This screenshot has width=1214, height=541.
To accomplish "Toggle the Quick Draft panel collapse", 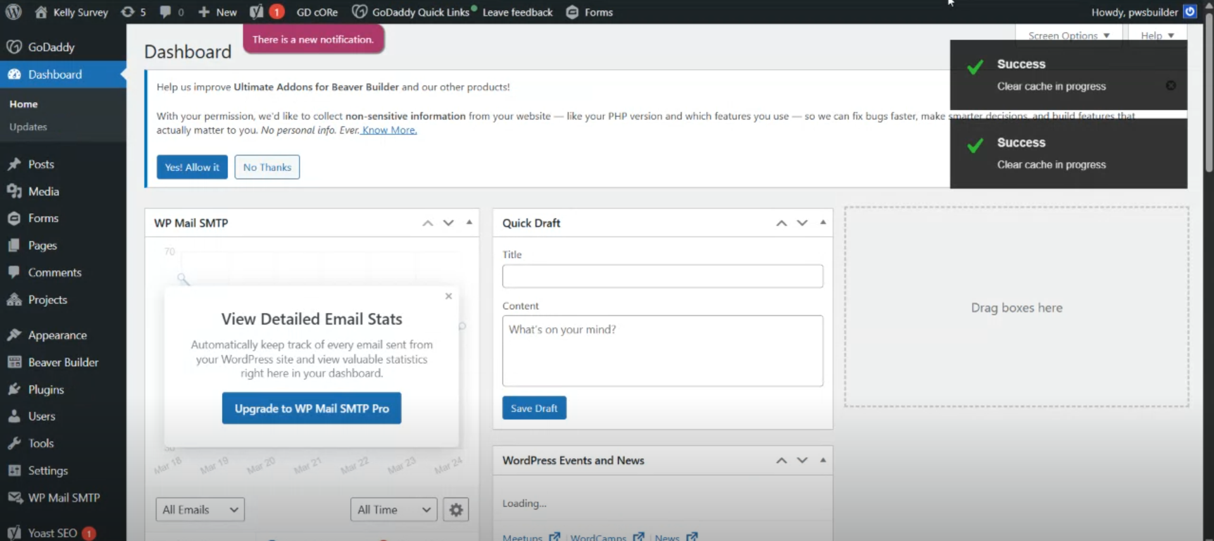I will 823,222.
